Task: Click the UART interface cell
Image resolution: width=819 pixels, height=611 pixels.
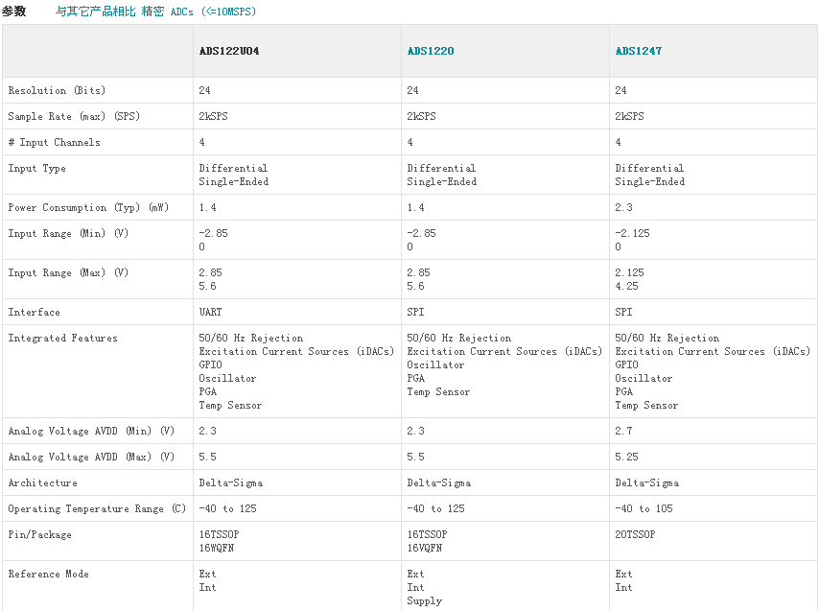Action: pyautogui.click(x=210, y=312)
